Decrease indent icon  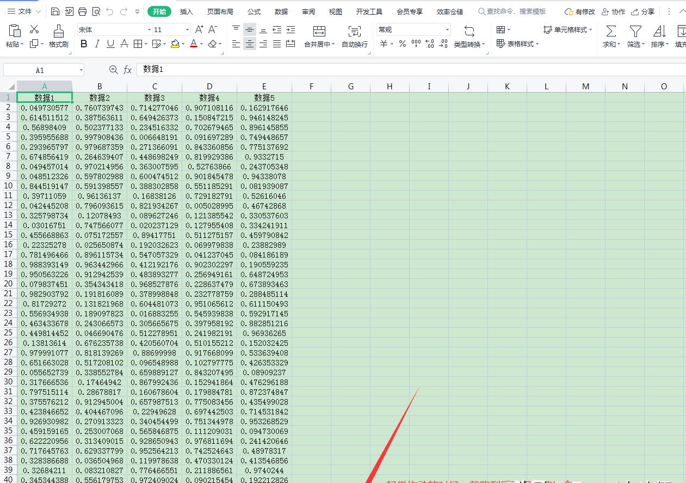pyautogui.click(x=277, y=29)
